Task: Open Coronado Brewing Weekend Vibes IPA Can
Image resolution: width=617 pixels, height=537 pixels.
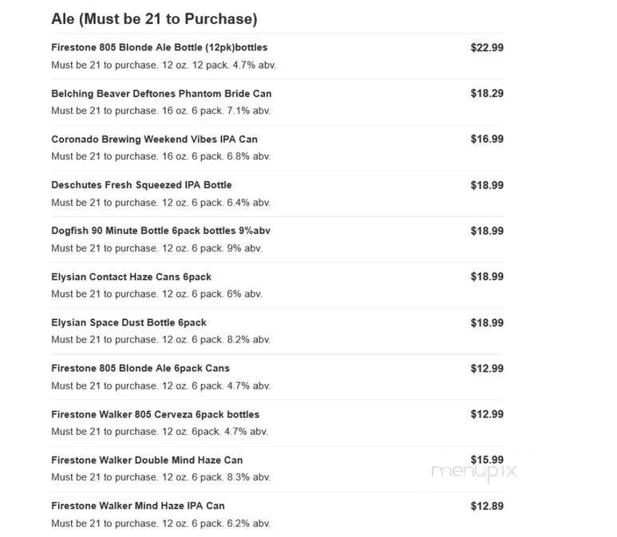Action: (x=154, y=139)
